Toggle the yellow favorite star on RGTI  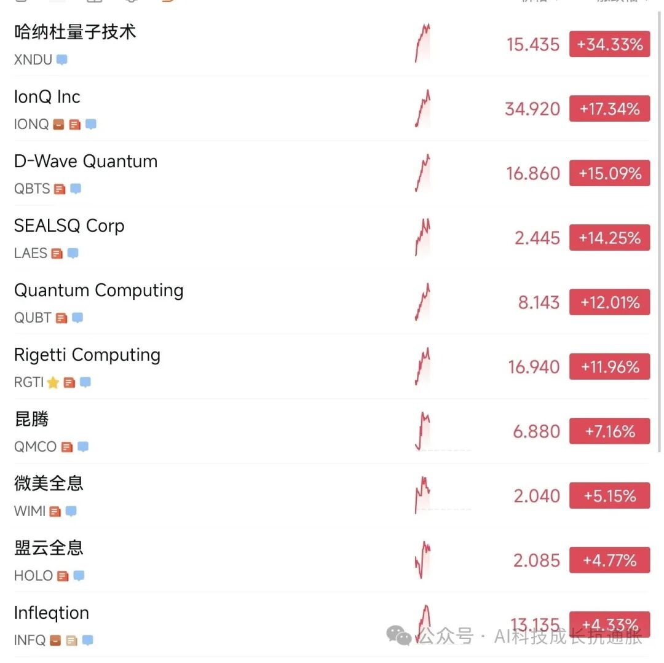point(53,382)
